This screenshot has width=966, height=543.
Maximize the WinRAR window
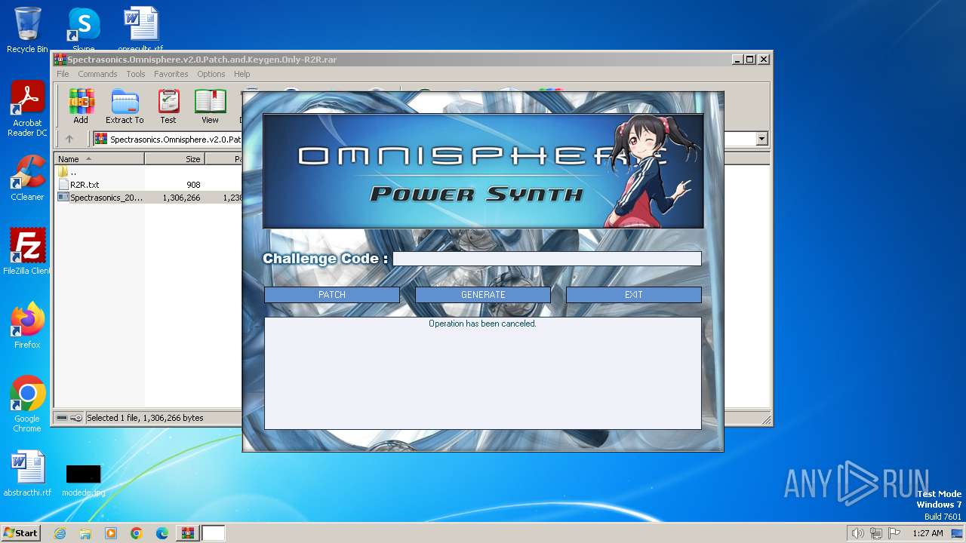[749, 59]
